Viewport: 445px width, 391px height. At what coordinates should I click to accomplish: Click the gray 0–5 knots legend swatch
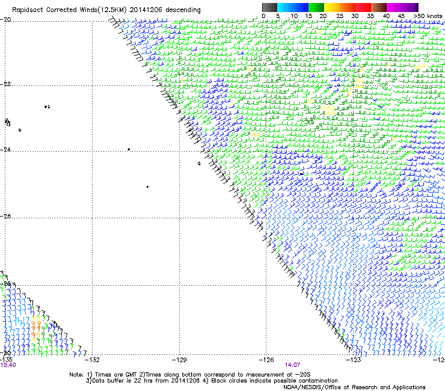click(x=269, y=7)
